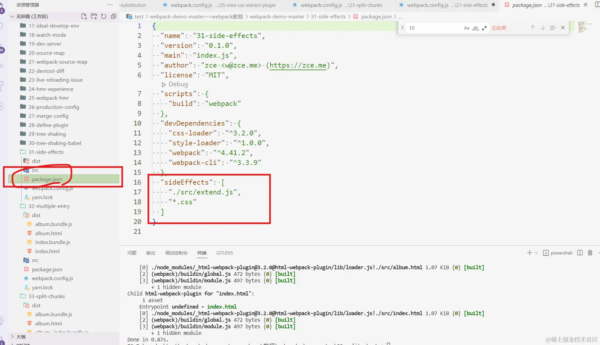Expand the 27-merge-config folder
The width and height of the screenshot is (600, 345).
48,116
